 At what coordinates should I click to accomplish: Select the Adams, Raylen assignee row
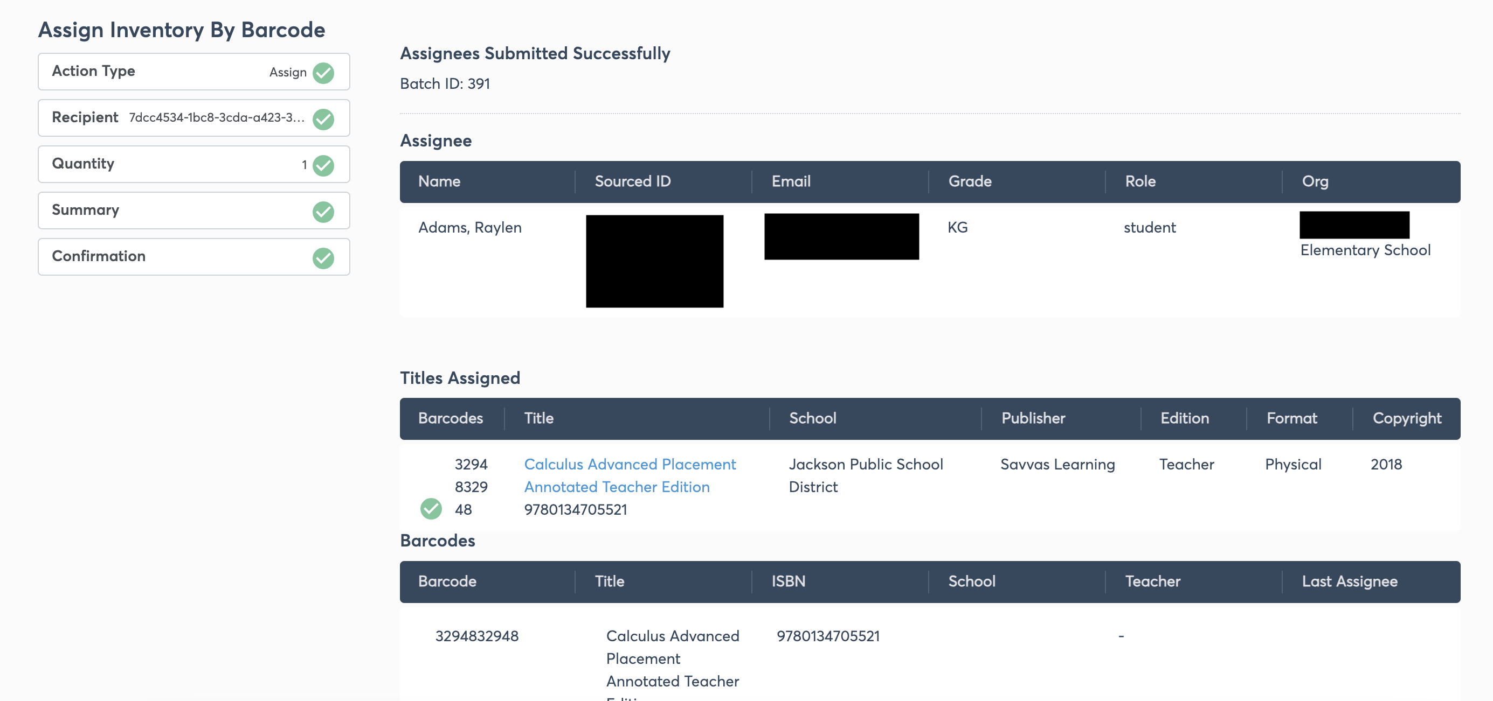930,260
